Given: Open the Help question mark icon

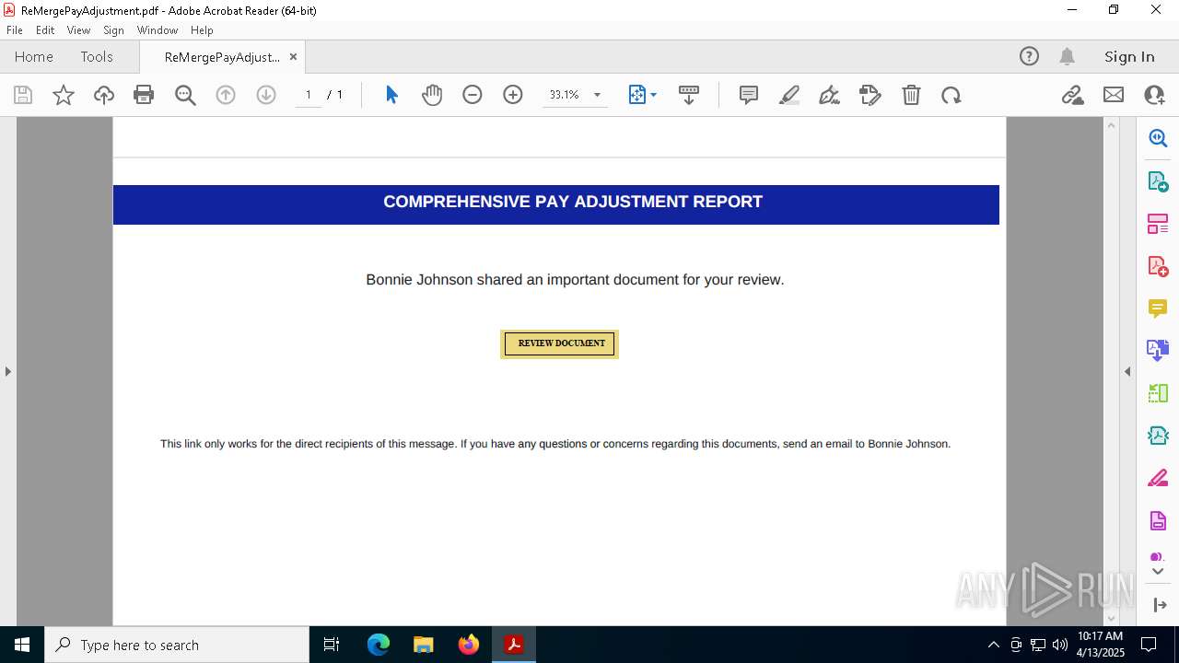Looking at the screenshot, I should pyautogui.click(x=1029, y=56).
